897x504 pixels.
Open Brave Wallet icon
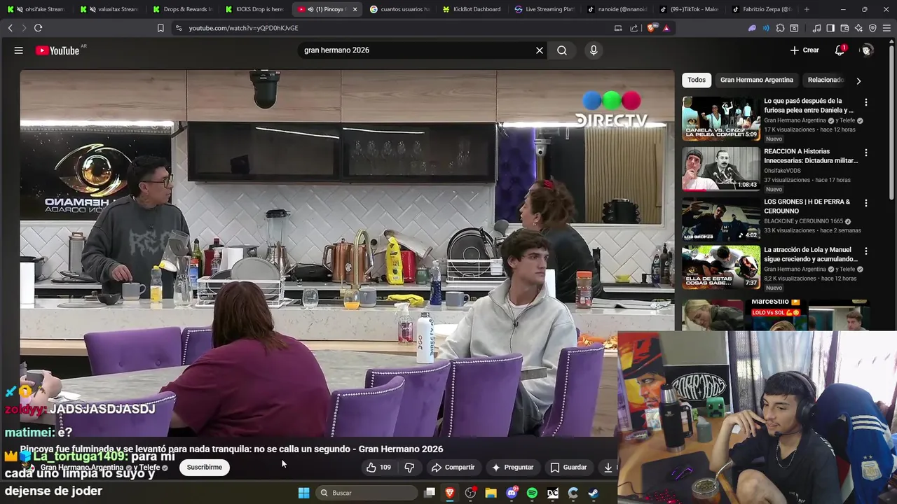tap(844, 28)
